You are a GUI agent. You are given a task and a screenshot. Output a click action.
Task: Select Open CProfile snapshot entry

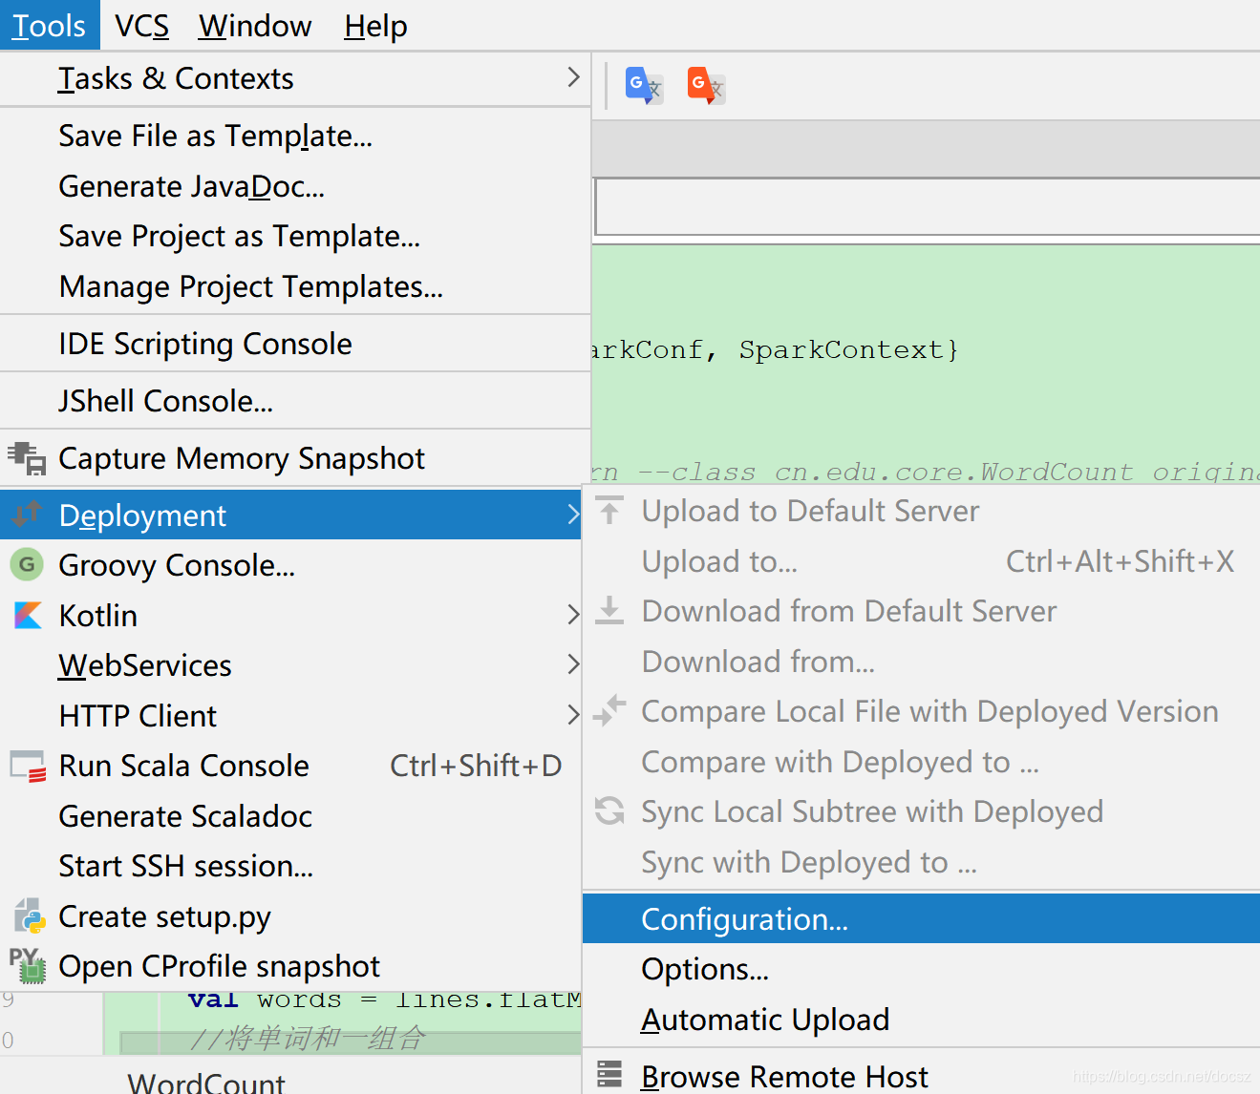click(290, 966)
